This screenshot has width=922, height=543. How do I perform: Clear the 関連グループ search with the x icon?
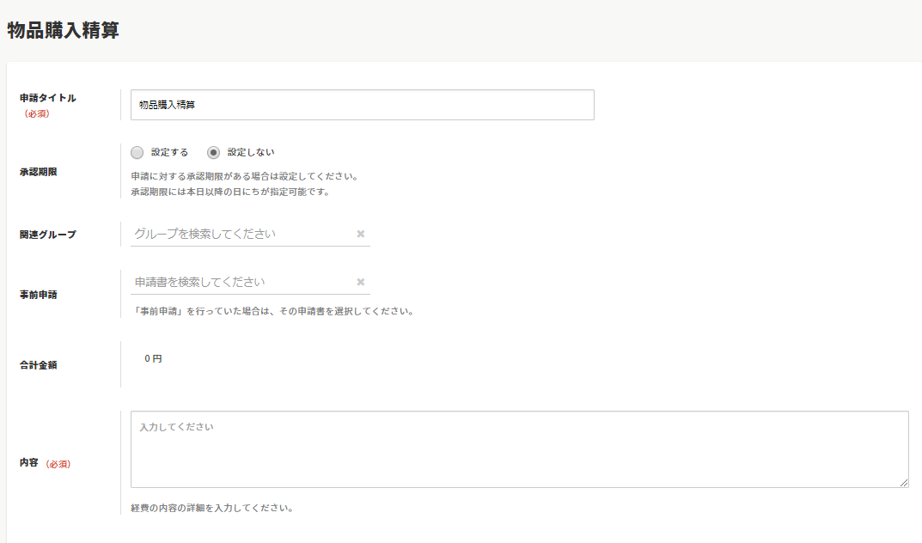[361, 234]
